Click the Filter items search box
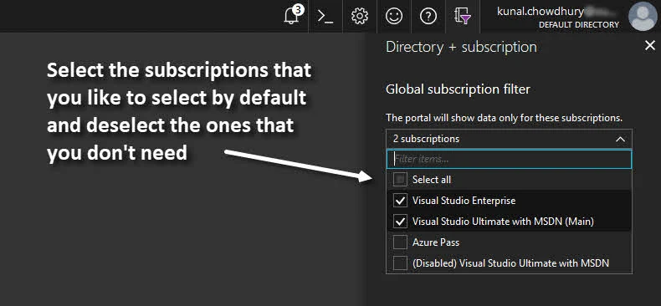Image resolution: width=661 pixels, height=306 pixels. tap(509, 160)
